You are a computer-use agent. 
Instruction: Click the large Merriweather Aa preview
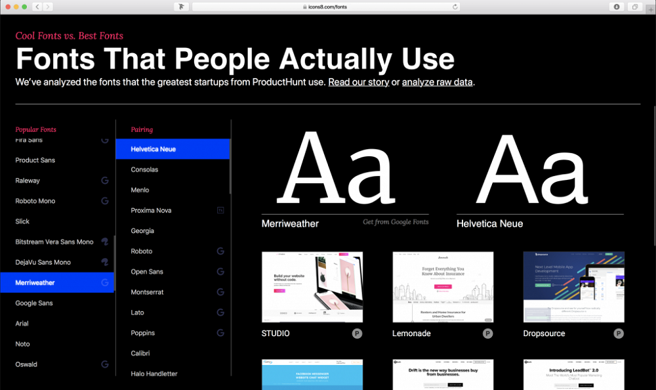[336, 168]
